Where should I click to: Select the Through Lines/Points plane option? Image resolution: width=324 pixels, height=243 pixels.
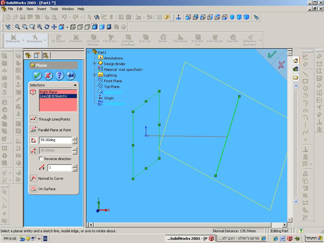tap(34, 119)
